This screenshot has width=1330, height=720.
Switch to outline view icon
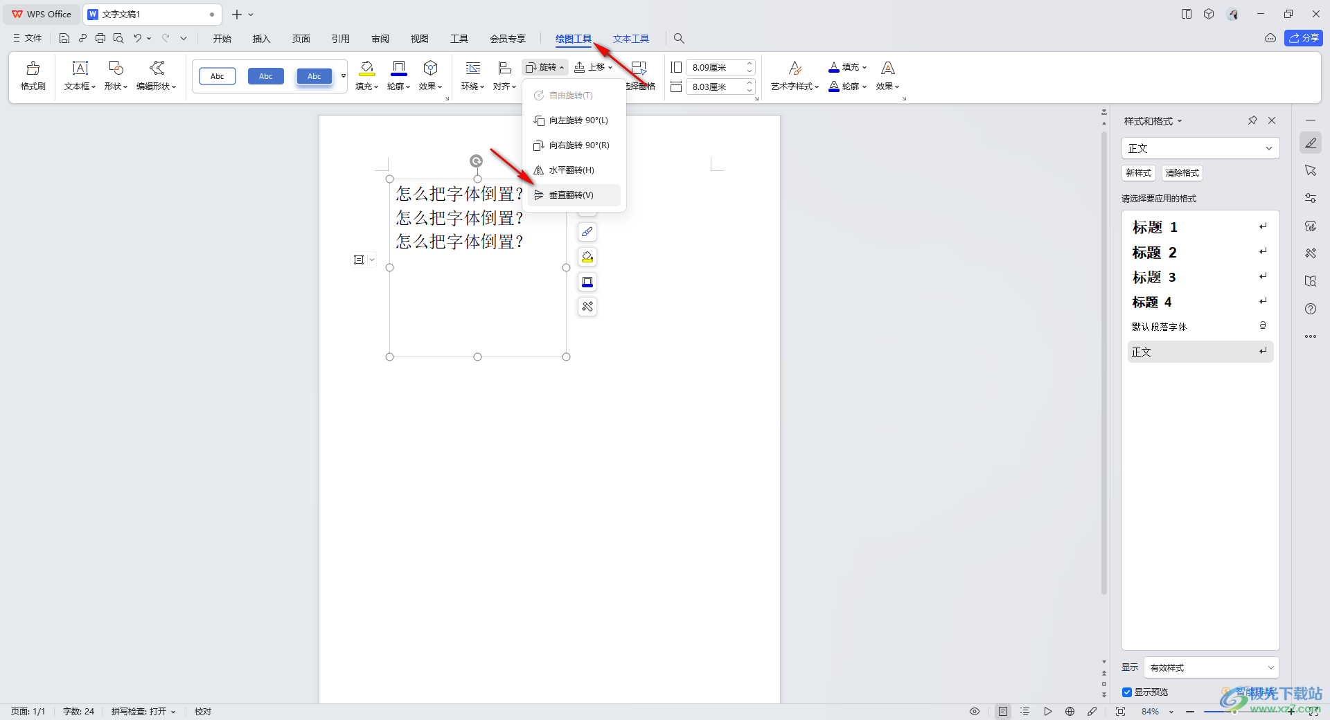point(1025,711)
